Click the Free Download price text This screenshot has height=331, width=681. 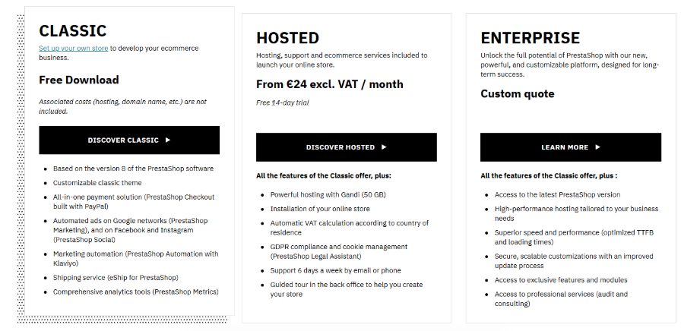pyautogui.click(x=79, y=80)
